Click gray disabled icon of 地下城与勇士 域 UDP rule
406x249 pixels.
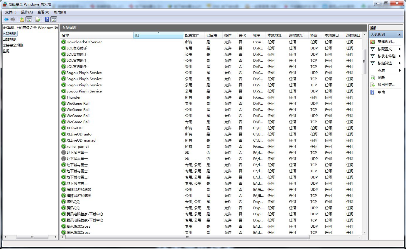pyautogui.click(x=64, y=159)
